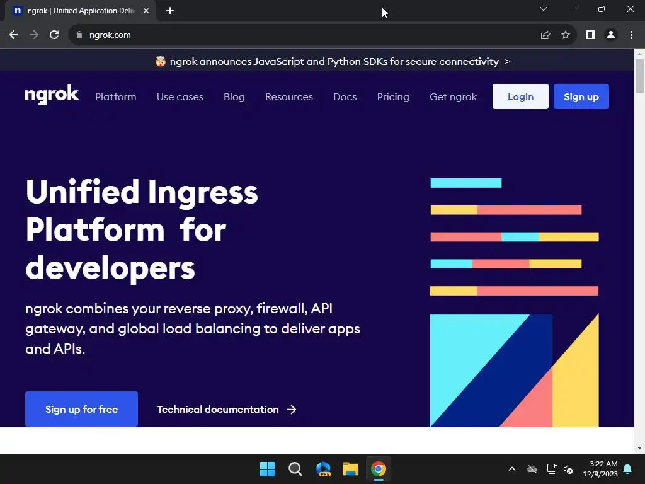Go back using the browser back arrow
Image resolution: width=645 pixels, height=484 pixels.
(x=14, y=35)
